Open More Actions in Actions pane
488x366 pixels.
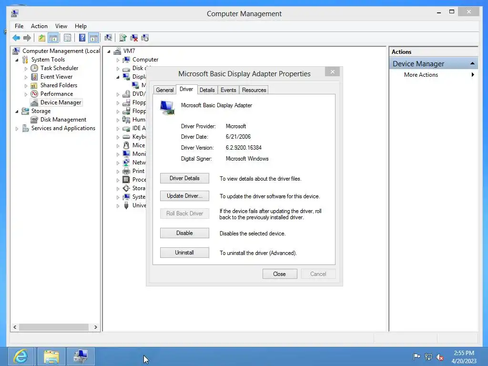434,75
